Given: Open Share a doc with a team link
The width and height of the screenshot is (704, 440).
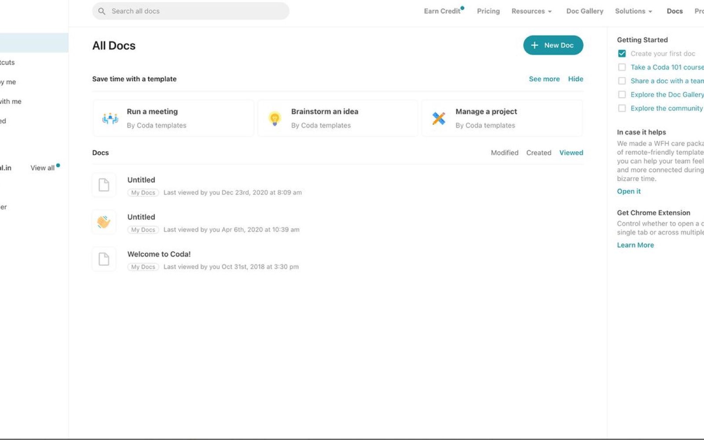Looking at the screenshot, I should click(x=667, y=81).
